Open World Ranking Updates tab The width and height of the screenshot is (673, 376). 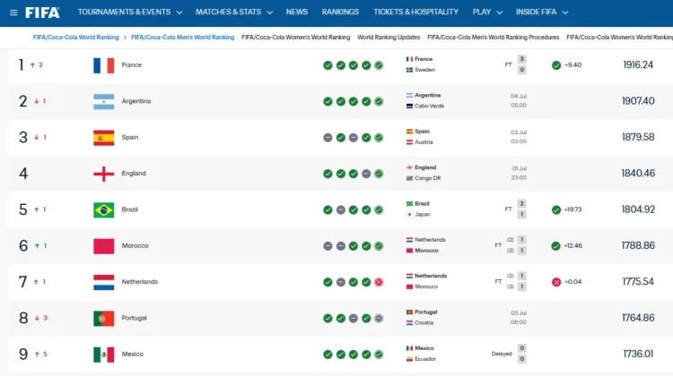pos(389,38)
